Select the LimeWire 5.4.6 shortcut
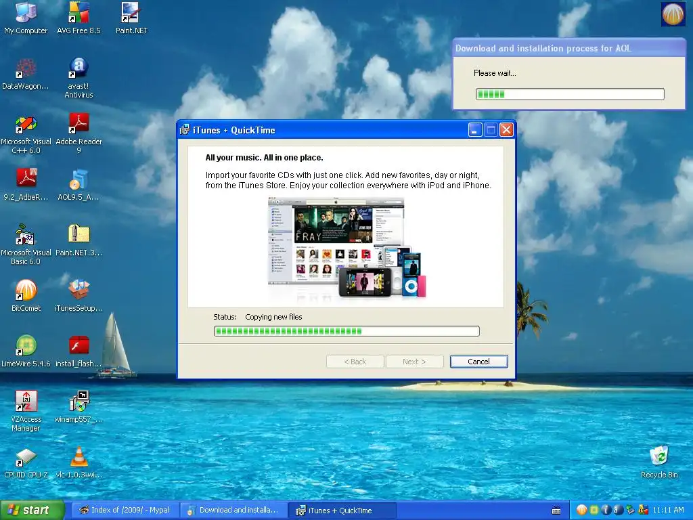The image size is (693, 520). 26,351
